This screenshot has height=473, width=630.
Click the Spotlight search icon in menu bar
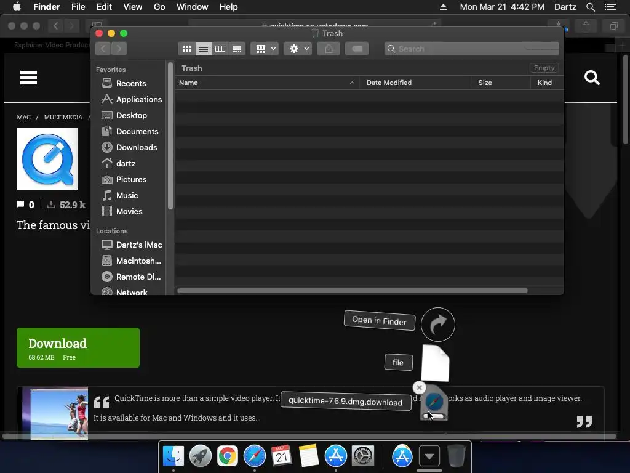[590, 7]
